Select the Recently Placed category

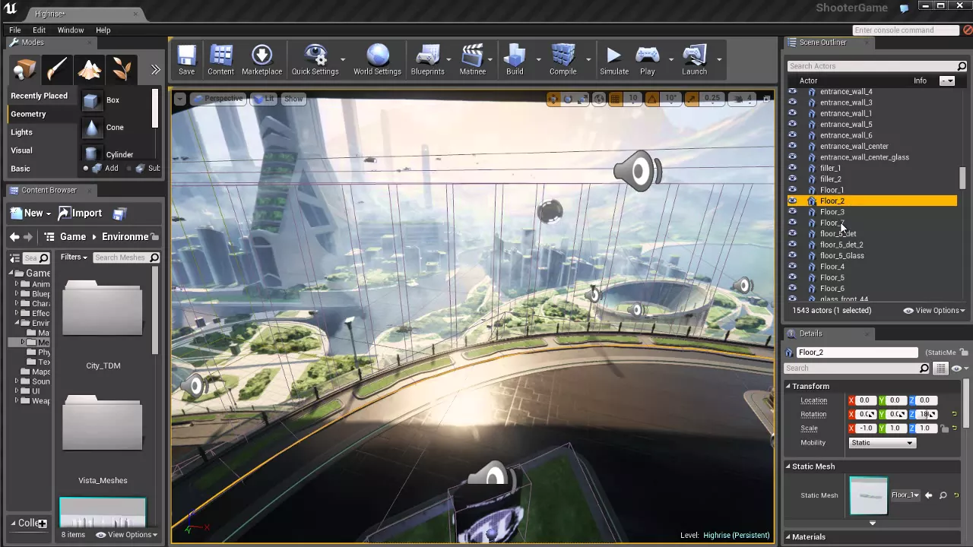39,96
